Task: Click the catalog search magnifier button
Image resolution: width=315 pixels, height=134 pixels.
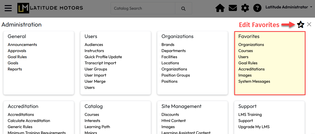Action: coord(183,8)
